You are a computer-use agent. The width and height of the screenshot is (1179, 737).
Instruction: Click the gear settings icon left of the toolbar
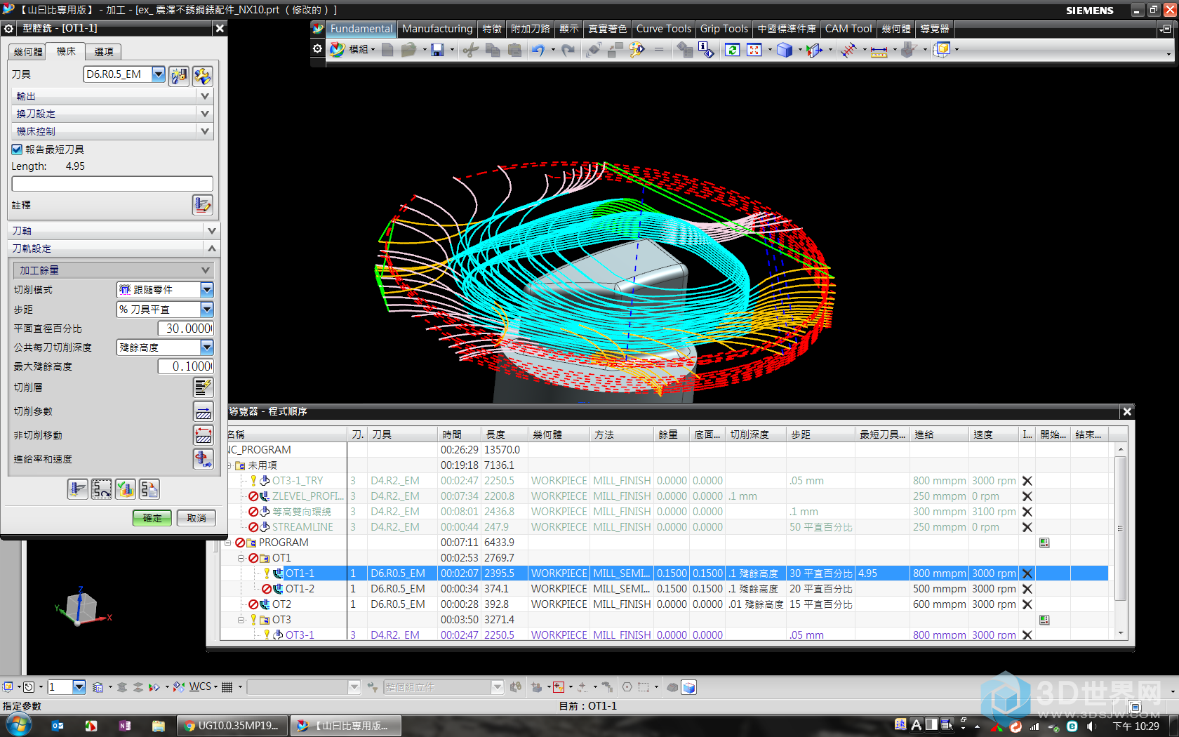(x=317, y=49)
